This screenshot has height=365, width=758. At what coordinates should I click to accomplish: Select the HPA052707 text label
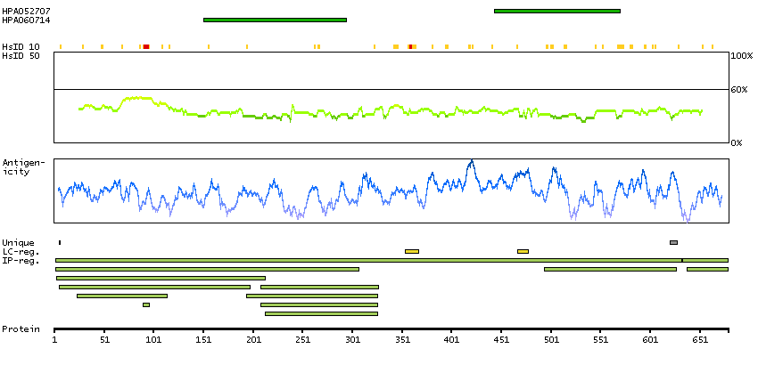click(x=21, y=11)
